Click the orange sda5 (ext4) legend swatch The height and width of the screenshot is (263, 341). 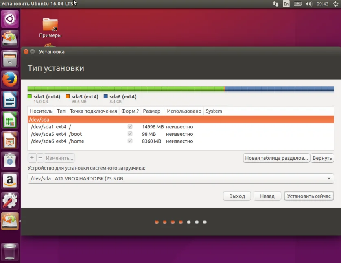pyautogui.click(x=68, y=96)
